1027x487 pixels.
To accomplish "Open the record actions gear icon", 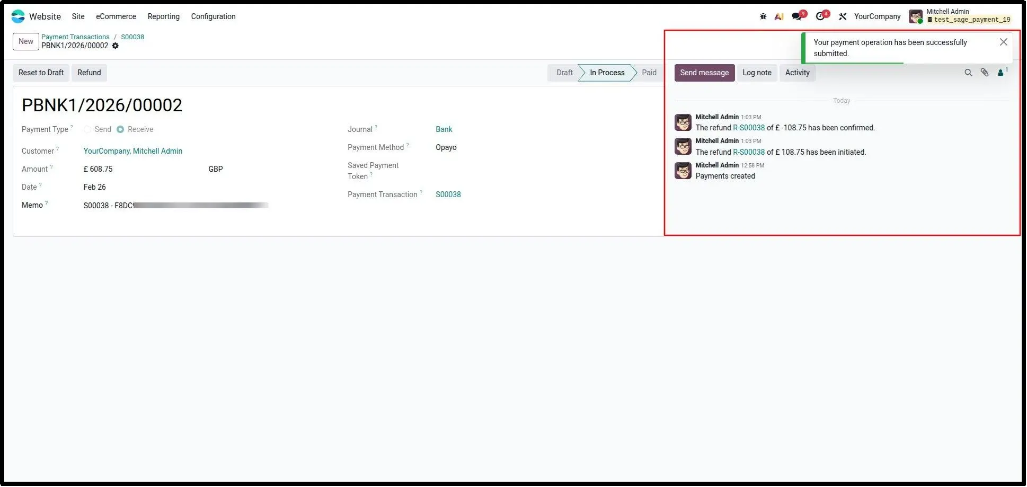I will coord(116,46).
